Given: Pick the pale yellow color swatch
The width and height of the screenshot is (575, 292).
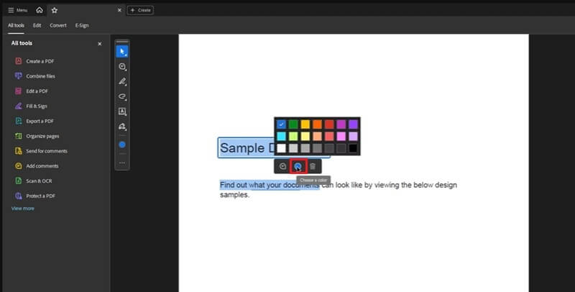Looking at the screenshot, I should 305,137.
